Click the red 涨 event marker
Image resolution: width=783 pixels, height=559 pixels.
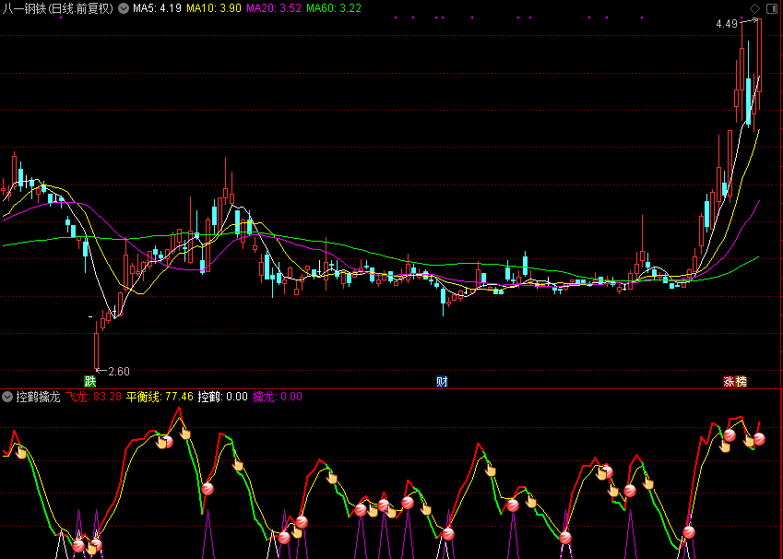[x=729, y=381]
